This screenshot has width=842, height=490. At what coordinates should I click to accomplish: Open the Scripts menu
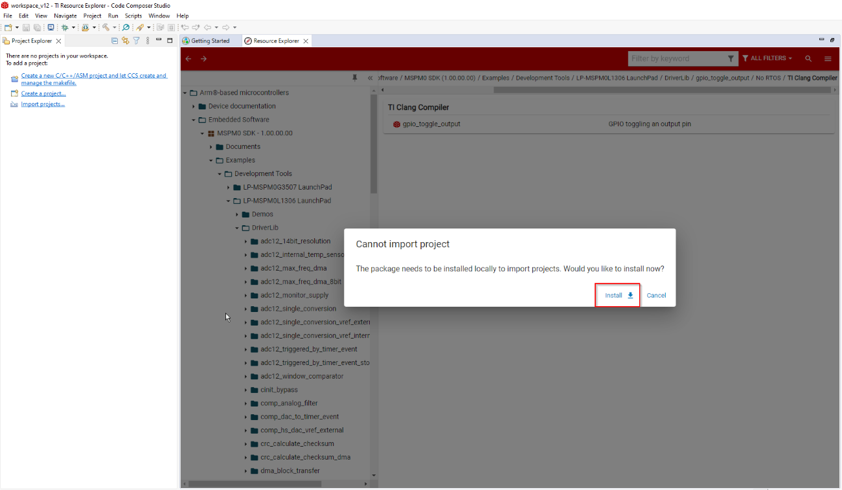133,16
